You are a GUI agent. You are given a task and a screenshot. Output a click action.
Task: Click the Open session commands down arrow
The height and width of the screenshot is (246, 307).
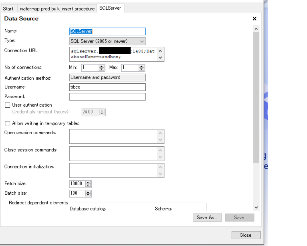(x=160, y=140)
